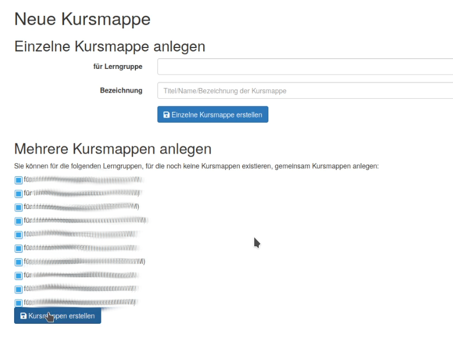This screenshot has height=339, width=453.
Task: Uncheck the sixth Lerngruppe checkbox
Action: [x=18, y=248]
